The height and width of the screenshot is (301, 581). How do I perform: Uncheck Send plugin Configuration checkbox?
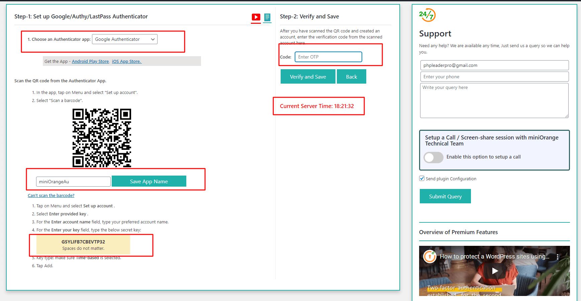[422, 179]
